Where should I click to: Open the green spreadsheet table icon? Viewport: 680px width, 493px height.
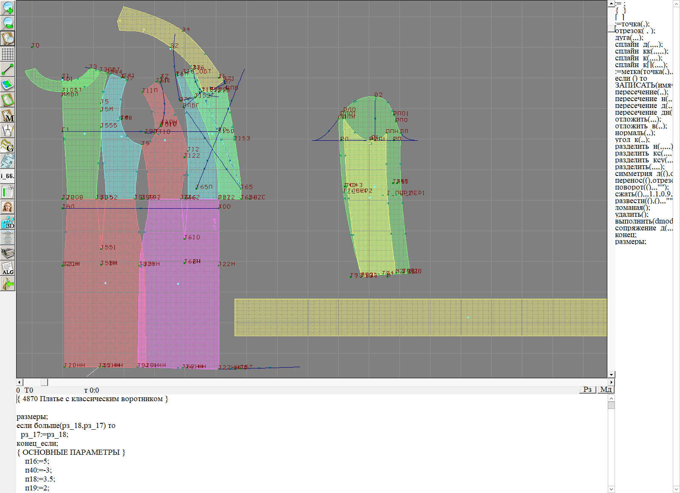tap(8, 192)
